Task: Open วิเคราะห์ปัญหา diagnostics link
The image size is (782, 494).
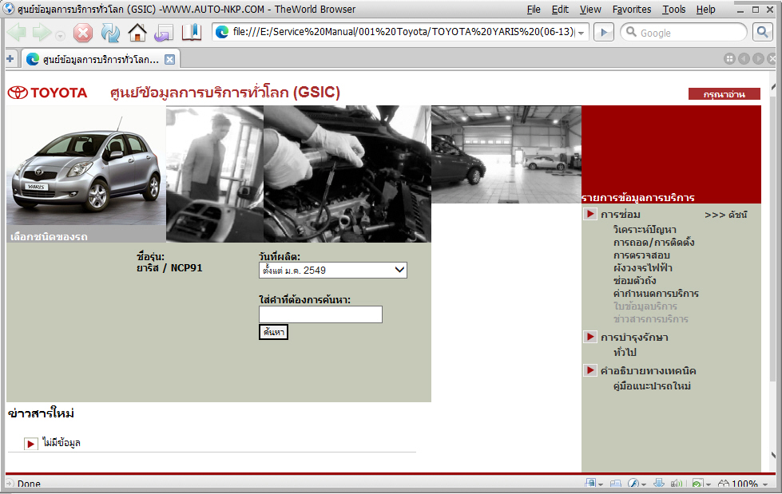Action: click(x=645, y=230)
